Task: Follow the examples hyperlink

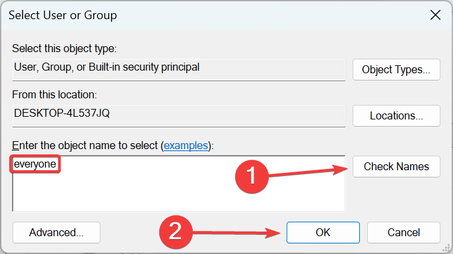Action: point(186,145)
